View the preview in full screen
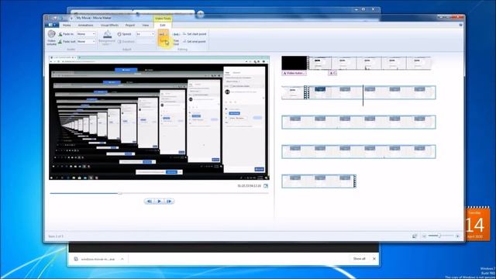The height and width of the screenshot is (279, 496). [x=266, y=186]
